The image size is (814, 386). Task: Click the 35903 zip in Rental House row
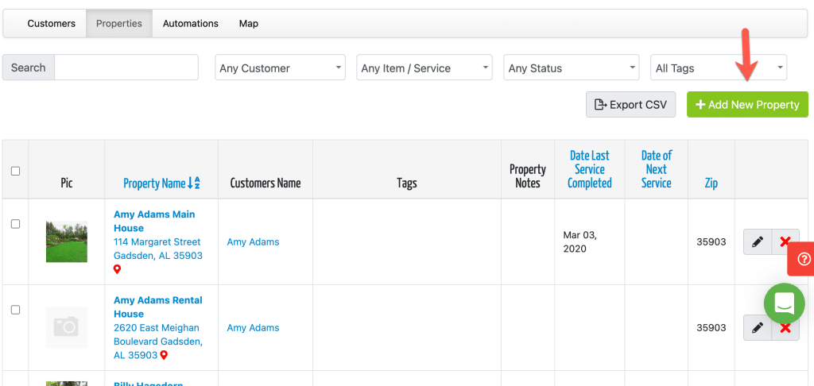point(711,328)
